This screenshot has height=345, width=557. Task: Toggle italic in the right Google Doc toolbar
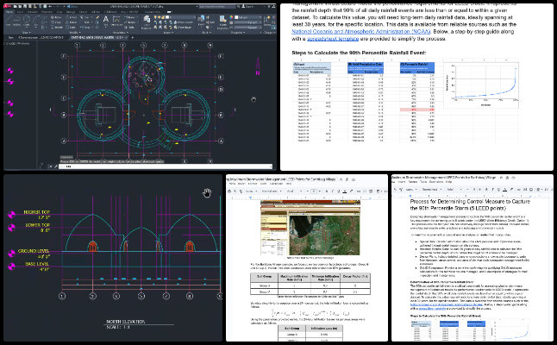point(492,190)
